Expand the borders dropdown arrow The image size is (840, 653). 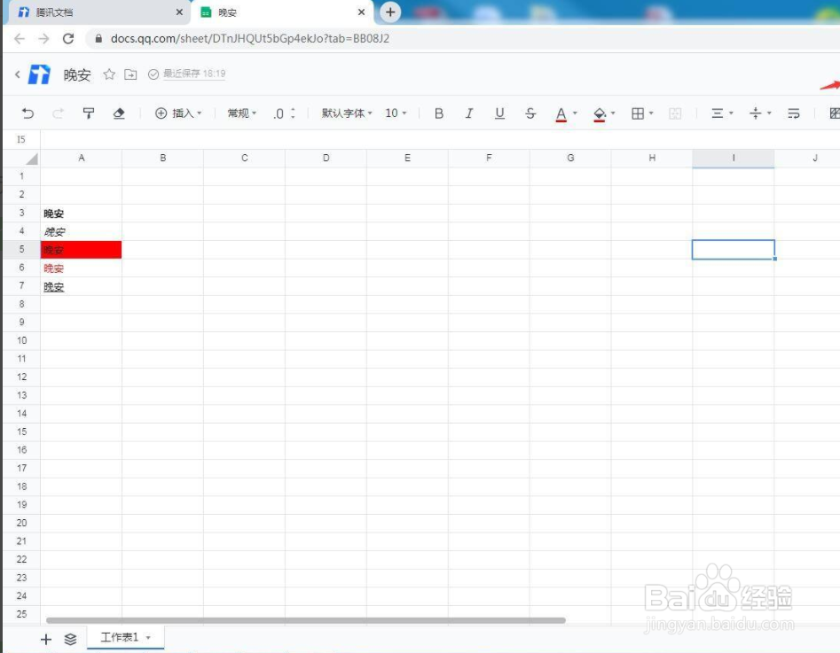point(651,113)
